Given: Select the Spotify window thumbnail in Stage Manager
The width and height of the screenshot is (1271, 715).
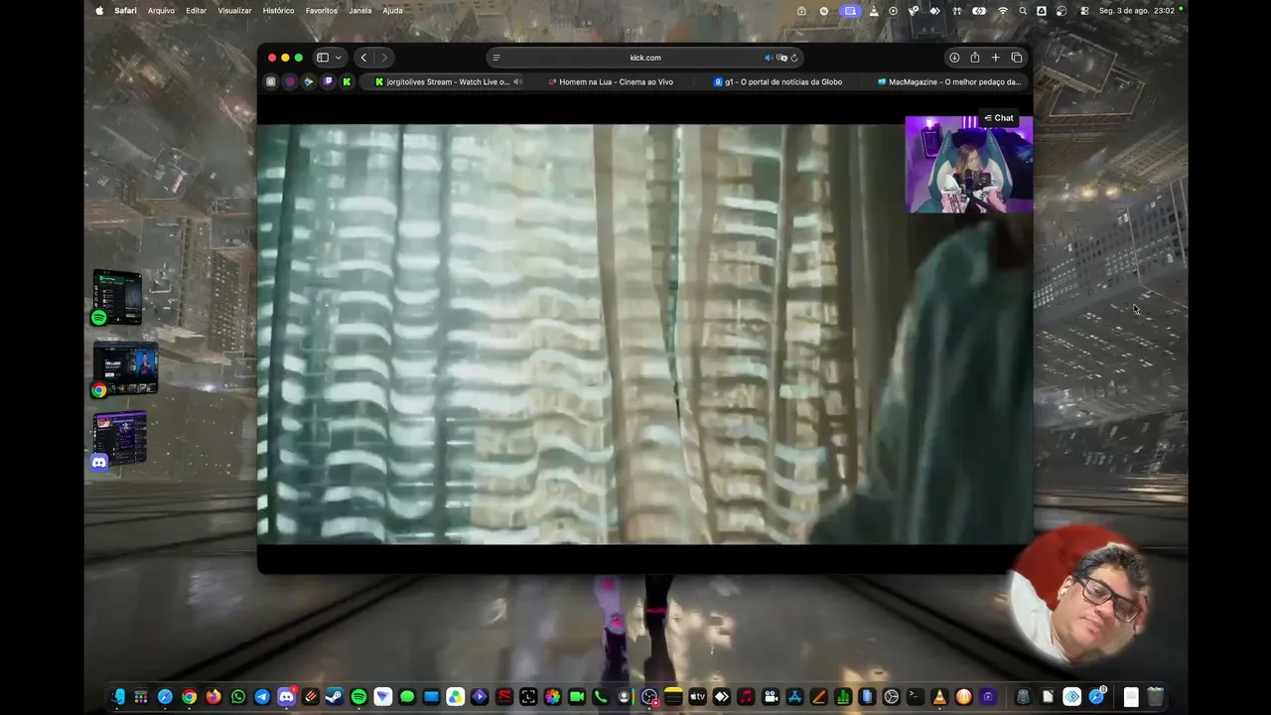Looking at the screenshot, I should point(117,296).
